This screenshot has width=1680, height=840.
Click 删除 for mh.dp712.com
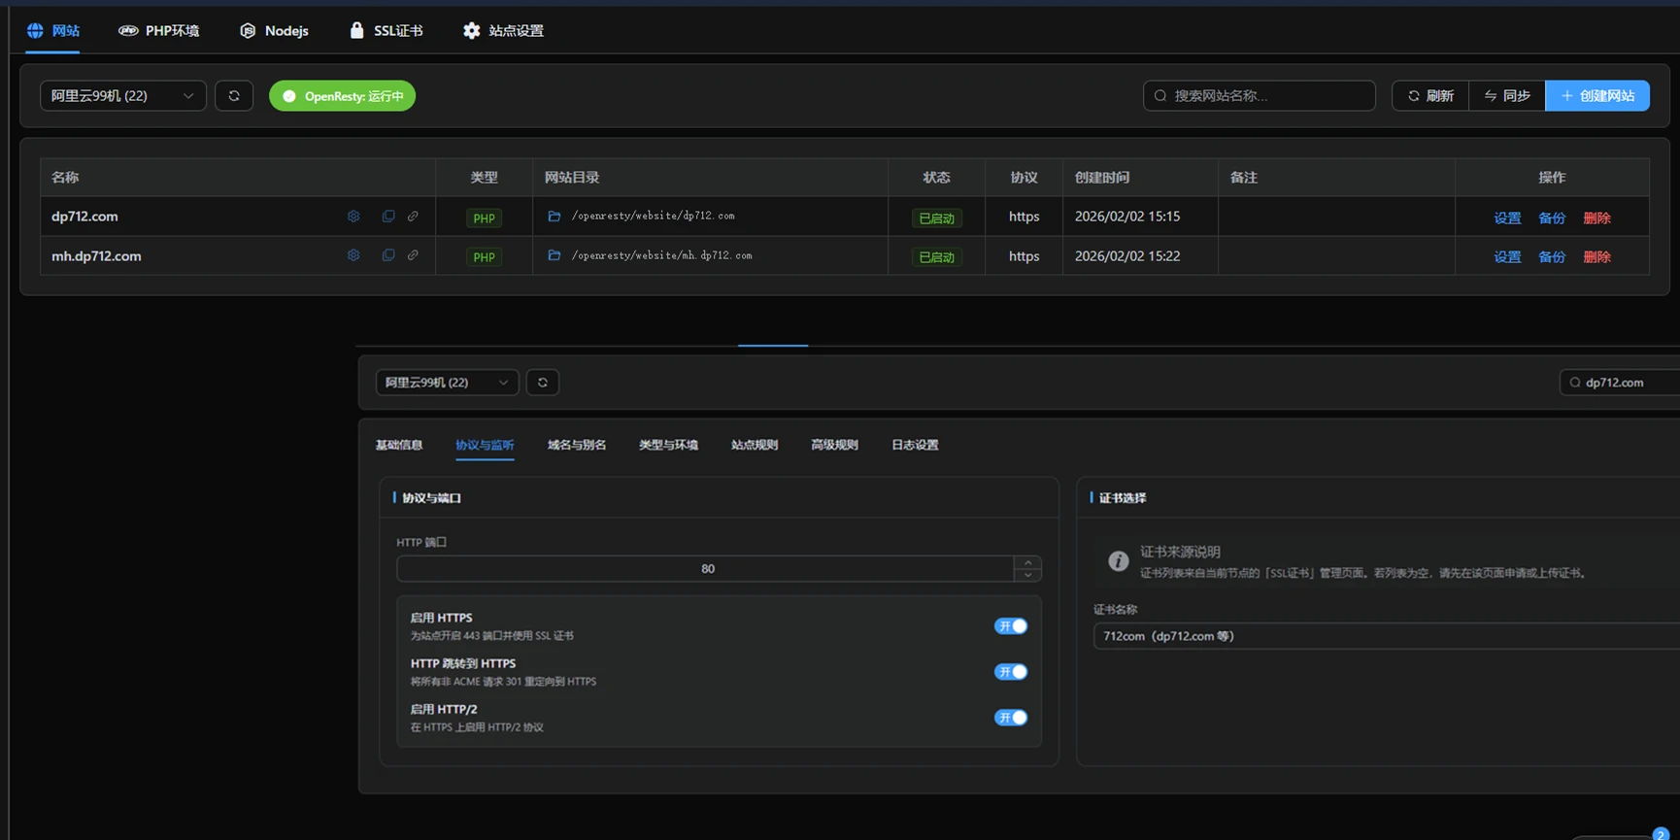click(x=1596, y=256)
